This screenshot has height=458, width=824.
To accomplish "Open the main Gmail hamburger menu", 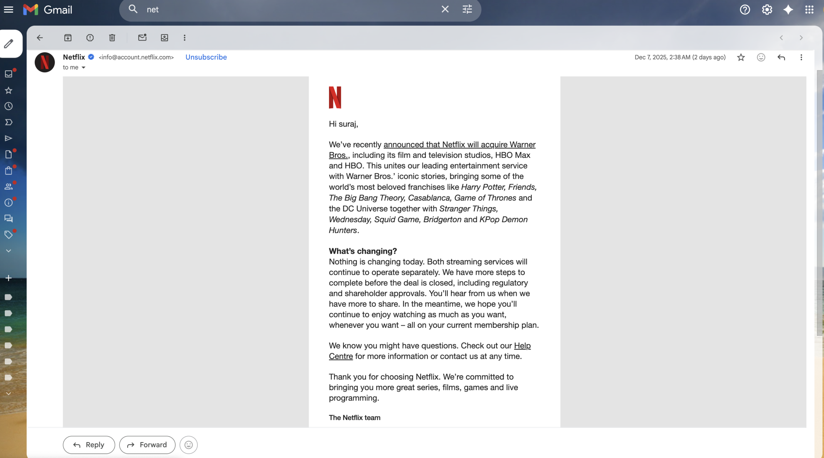I will pyautogui.click(x=9, y=10).
